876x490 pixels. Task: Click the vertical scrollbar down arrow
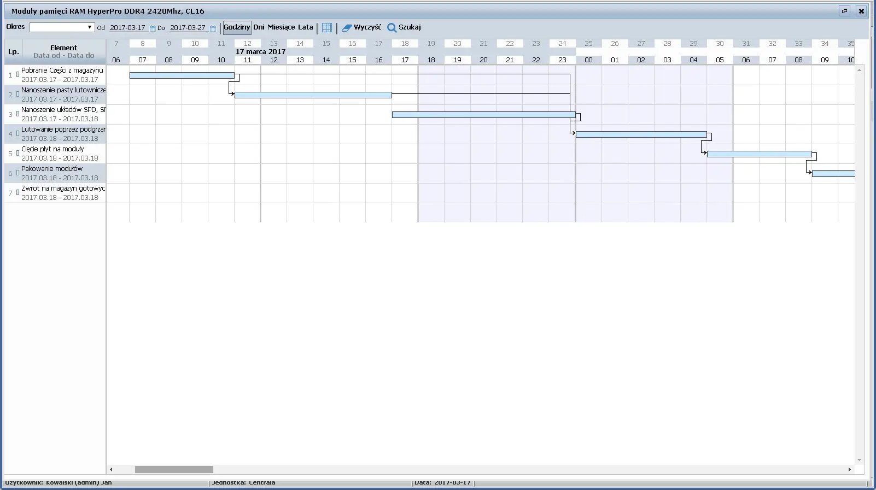859,460
